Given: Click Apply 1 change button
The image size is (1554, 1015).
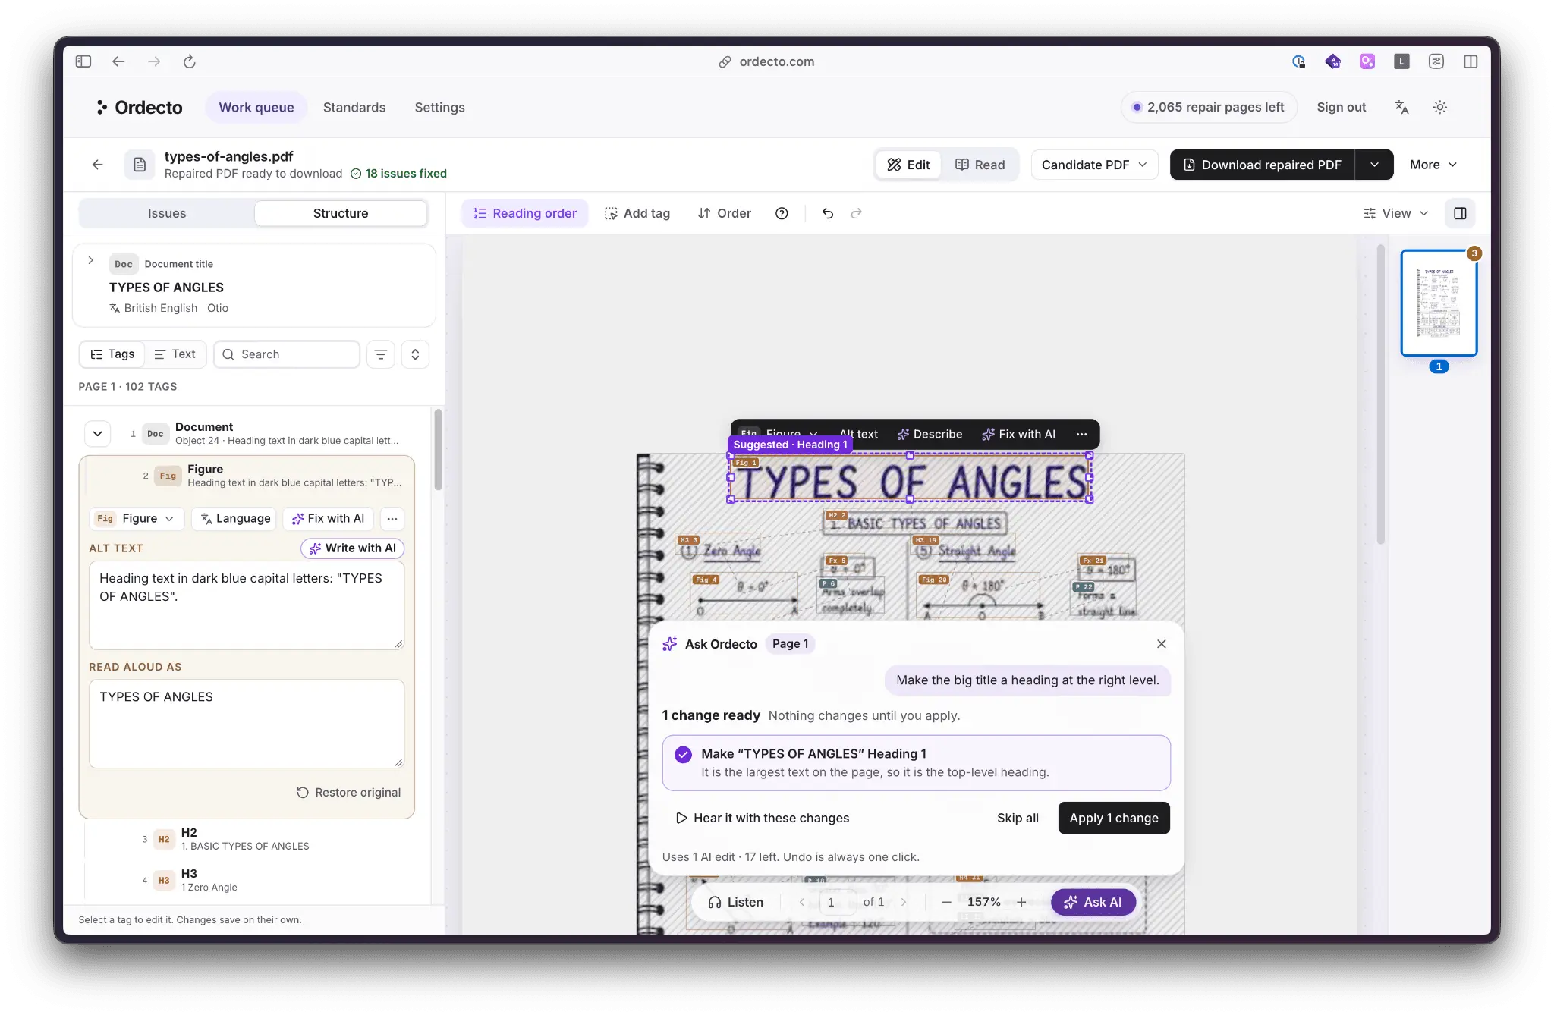Looking at the screenshot, I should coord(1114,818).
